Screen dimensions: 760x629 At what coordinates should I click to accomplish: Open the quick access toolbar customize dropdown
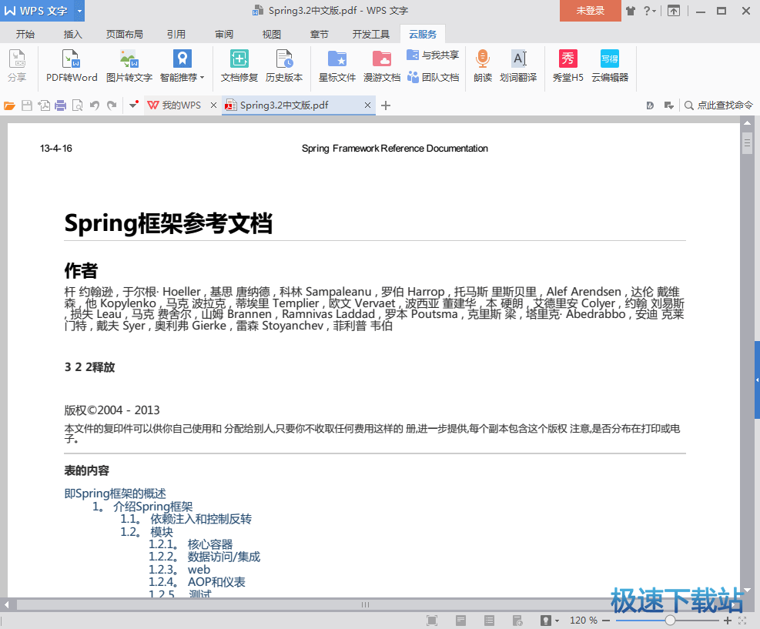point(133,105)
